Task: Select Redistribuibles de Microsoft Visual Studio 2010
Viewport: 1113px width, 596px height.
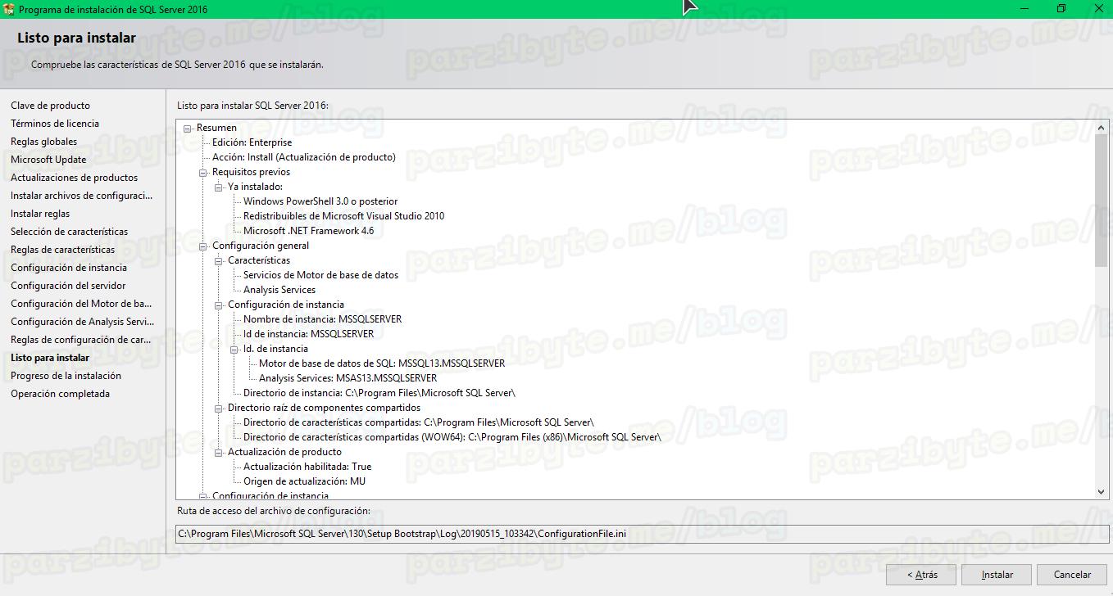Action: [343, 216]
